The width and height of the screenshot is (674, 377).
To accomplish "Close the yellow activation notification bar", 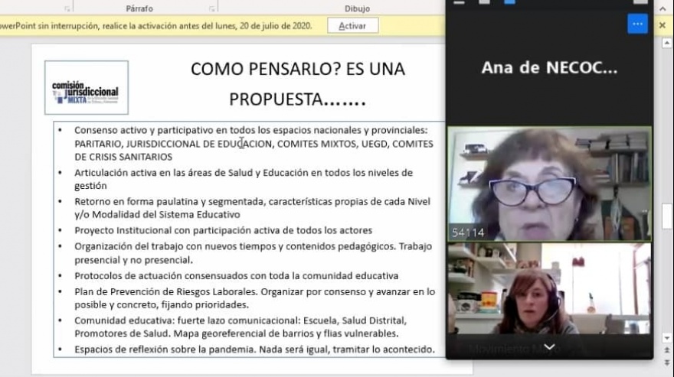I will tap(663, 25).
